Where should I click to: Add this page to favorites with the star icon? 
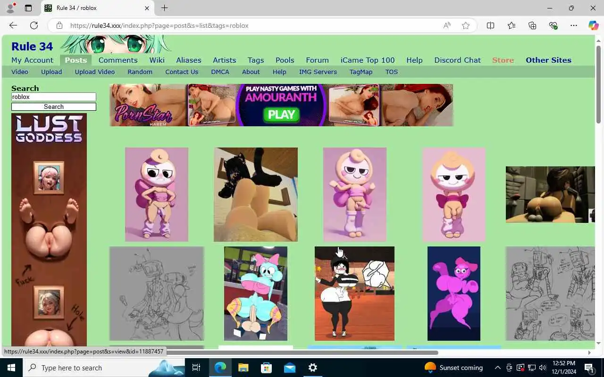point(466,25)
